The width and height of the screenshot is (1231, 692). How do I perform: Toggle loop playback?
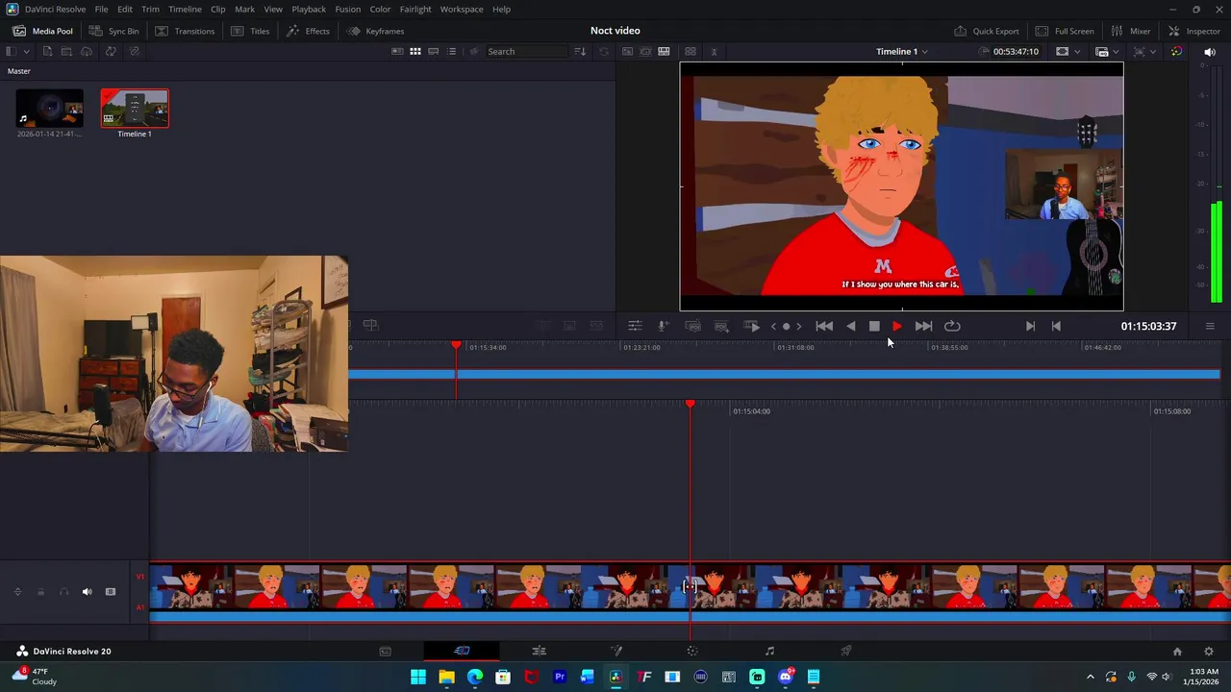[952, 326]
